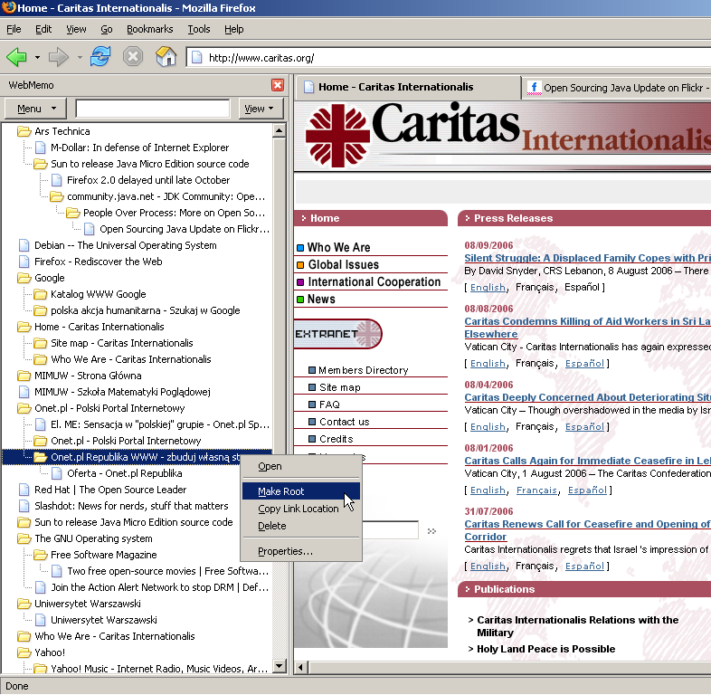Click page icon of Debian tree item
This screenshot has width=711, height=695.
point(24,245)
